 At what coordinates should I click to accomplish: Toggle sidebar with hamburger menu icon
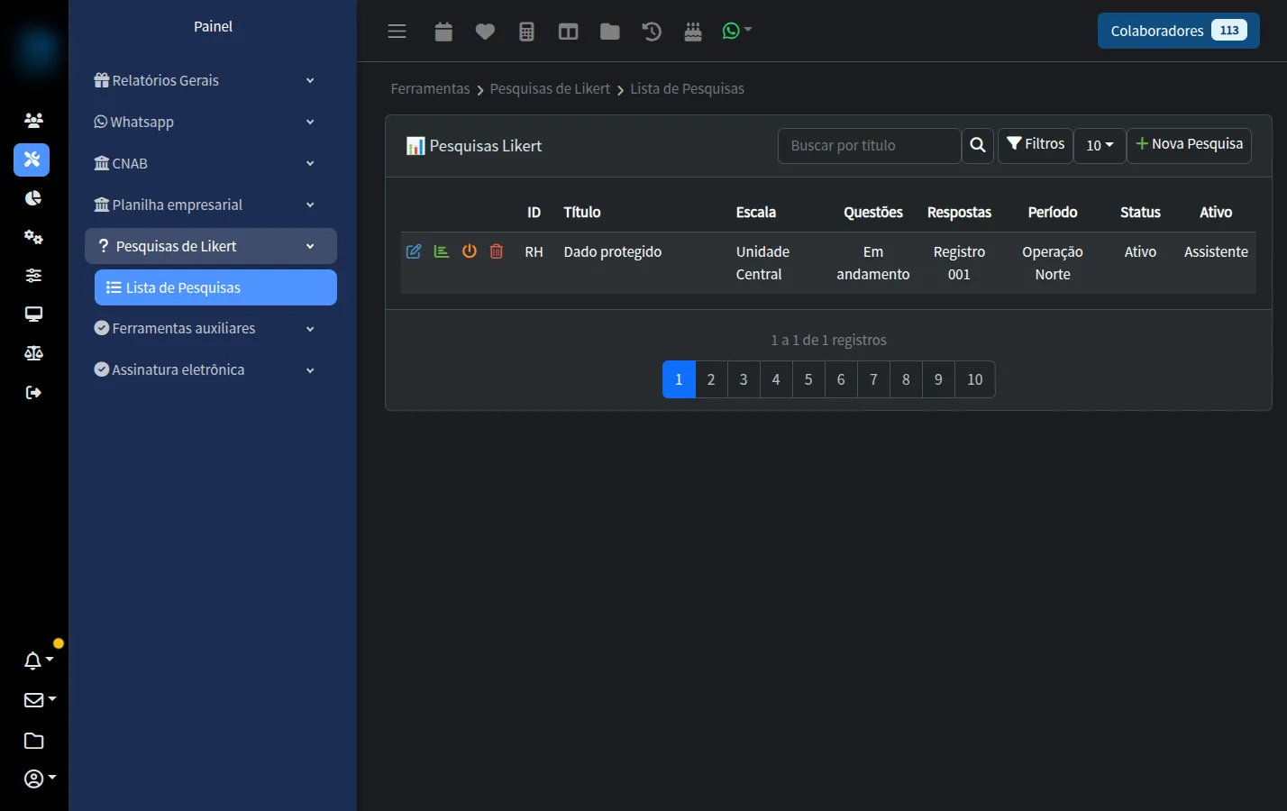[x=397, y=32]
